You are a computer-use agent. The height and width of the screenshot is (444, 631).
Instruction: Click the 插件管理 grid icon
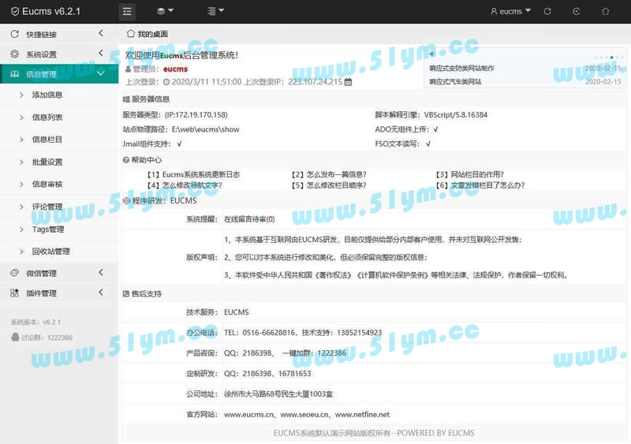pos(15,293)
